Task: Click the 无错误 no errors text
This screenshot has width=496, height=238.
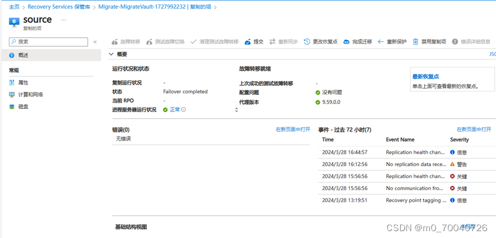Action: click(x=123, y=138)
